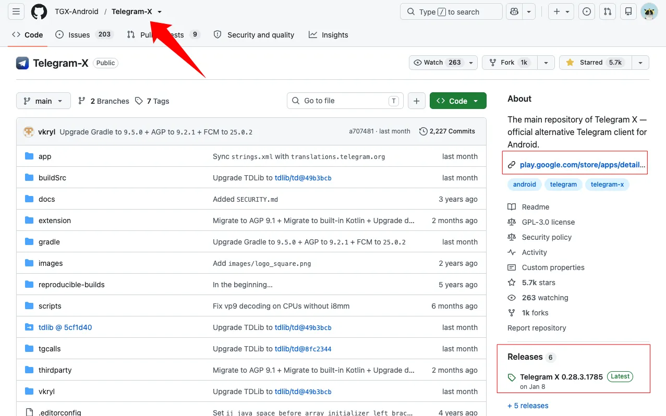Switch to the Issues tab
The image size is (666, 416).
84,35
